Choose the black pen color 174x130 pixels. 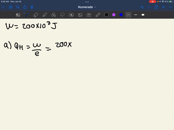[x=107, y=15]
